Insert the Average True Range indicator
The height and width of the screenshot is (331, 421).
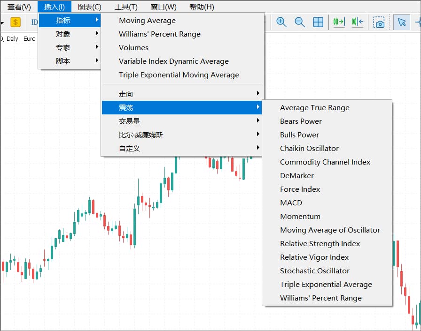[314, 107]
